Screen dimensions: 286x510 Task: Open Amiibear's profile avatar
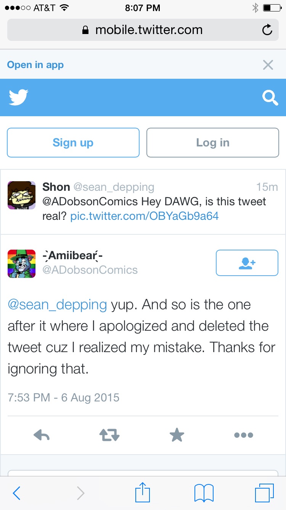21,264
